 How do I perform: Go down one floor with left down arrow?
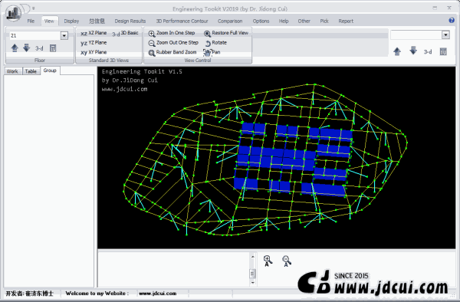pyautogui.click(x=26, y=48)
